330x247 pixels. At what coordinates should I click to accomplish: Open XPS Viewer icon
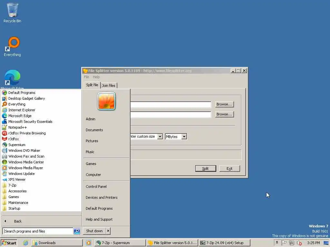pos(5,179)
